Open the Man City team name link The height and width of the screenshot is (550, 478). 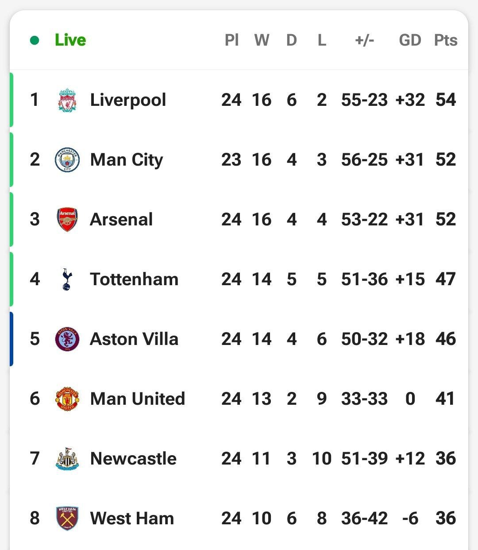tap(127, 160)
